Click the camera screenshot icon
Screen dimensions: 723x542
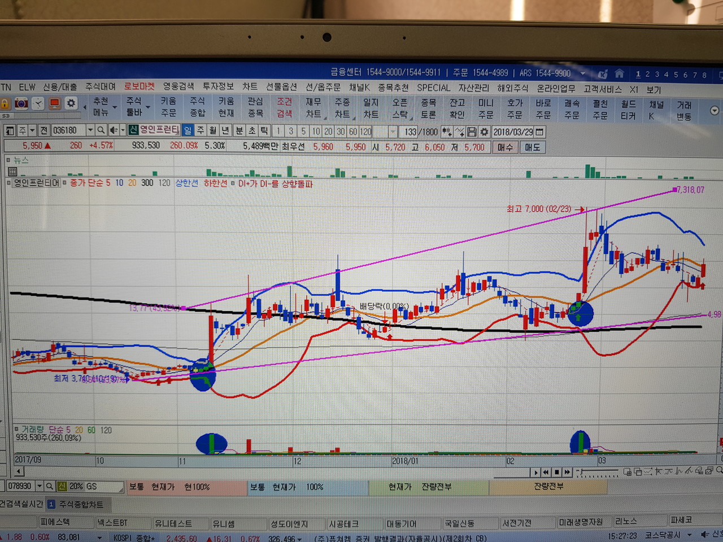click(x=21, y=104)
